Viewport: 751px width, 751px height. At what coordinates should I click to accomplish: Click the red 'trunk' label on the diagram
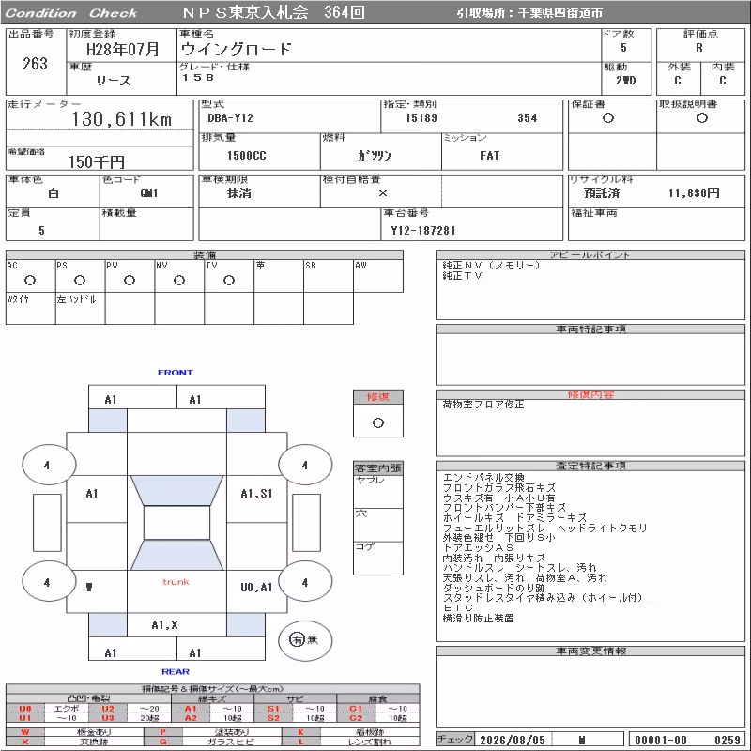click(x=176, y=582)
